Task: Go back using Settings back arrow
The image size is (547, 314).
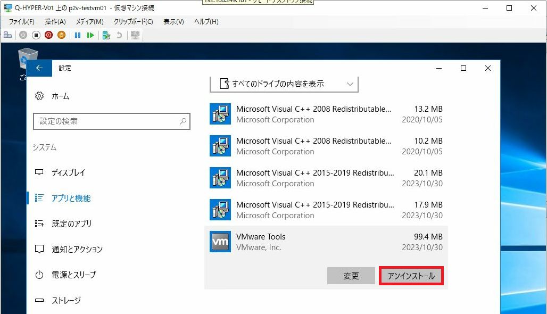Action: 39,68
